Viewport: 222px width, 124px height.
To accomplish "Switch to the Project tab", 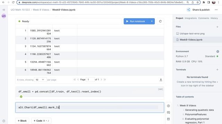I will 179,18.
